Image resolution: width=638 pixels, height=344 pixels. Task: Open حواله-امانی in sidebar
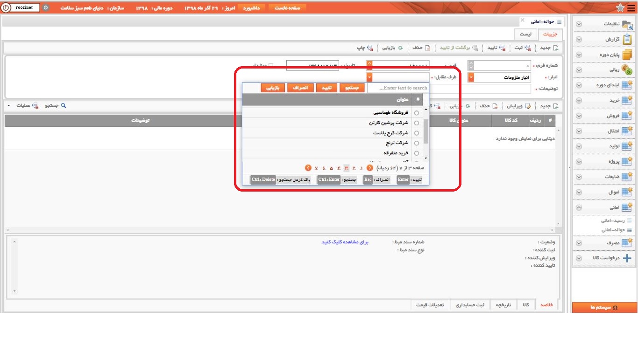(x=617, y=230)
